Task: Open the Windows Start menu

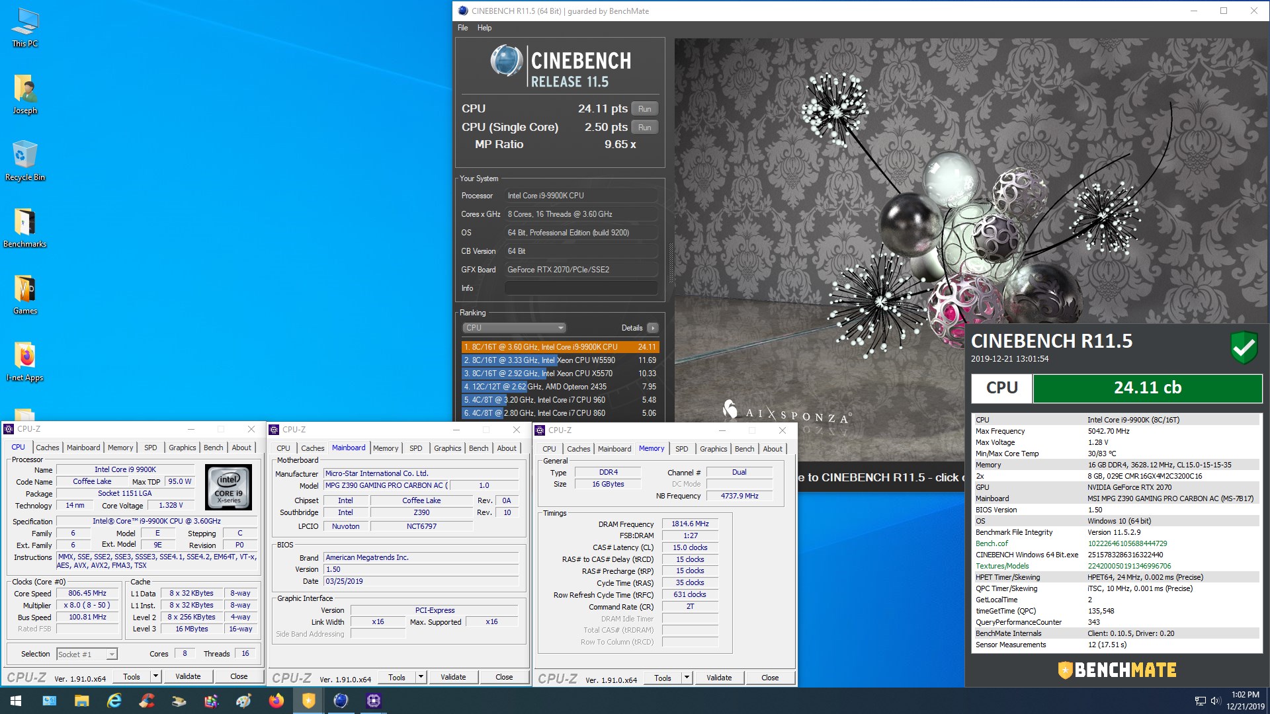Action: [16, 701]
